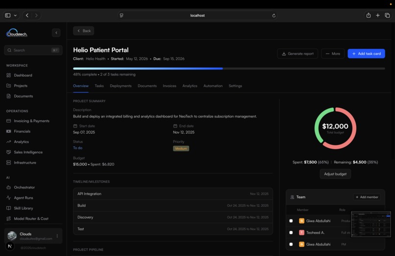The height and width of the screenshot is (256, 395).
Task: Click the browser back arrow
Action: (x=27, y=15)
